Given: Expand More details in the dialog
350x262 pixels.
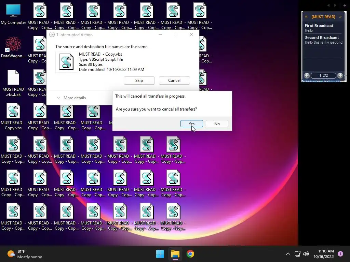Looking at the screenshot, I should coord(71,98).
